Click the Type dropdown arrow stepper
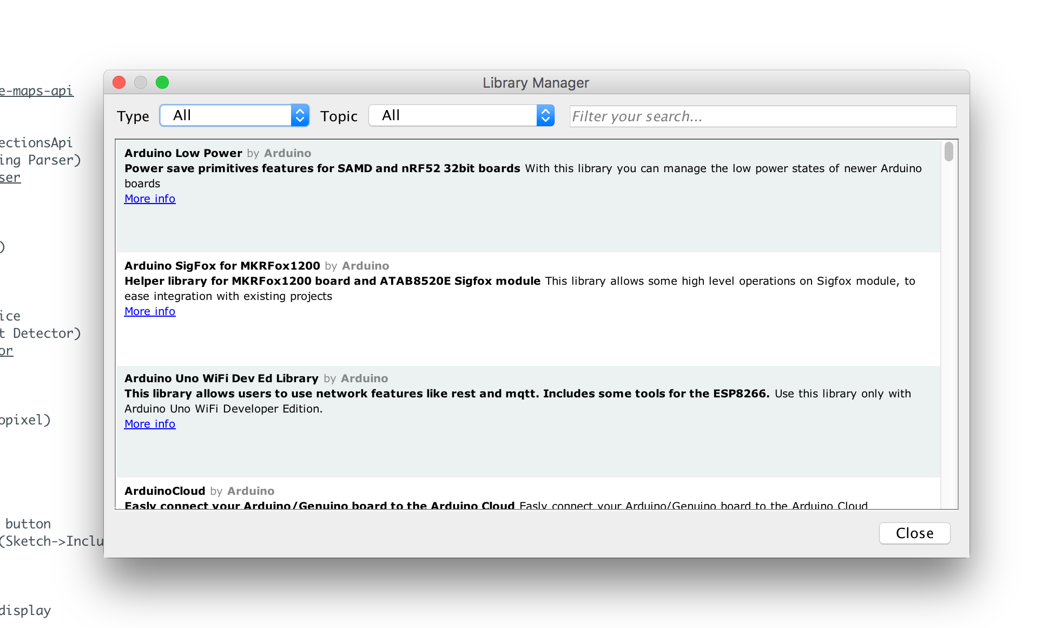Viewport: 1042px width, 628px height. pos(300,115)
